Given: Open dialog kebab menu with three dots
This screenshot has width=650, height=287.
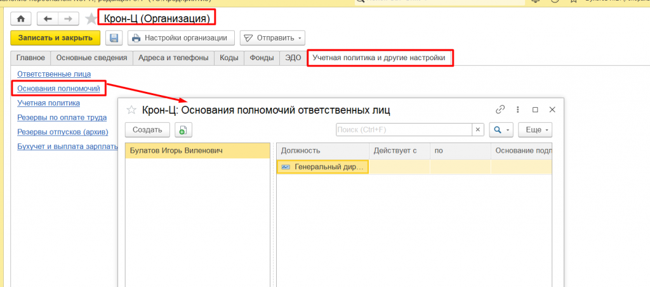Looking at the screenshot, I should coord(518,110).
